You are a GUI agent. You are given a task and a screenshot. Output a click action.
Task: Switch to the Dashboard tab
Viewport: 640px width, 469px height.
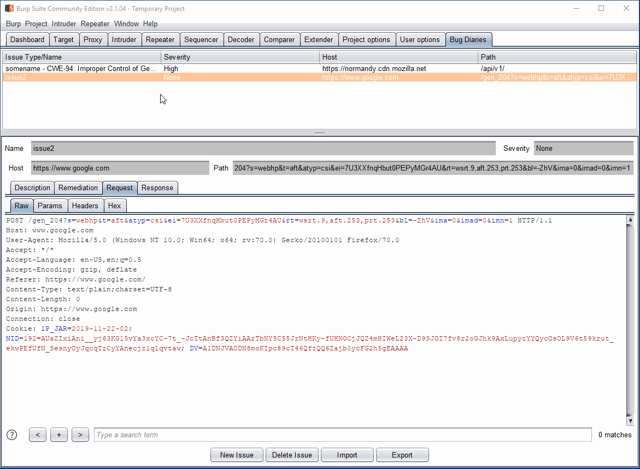(27, 39)
